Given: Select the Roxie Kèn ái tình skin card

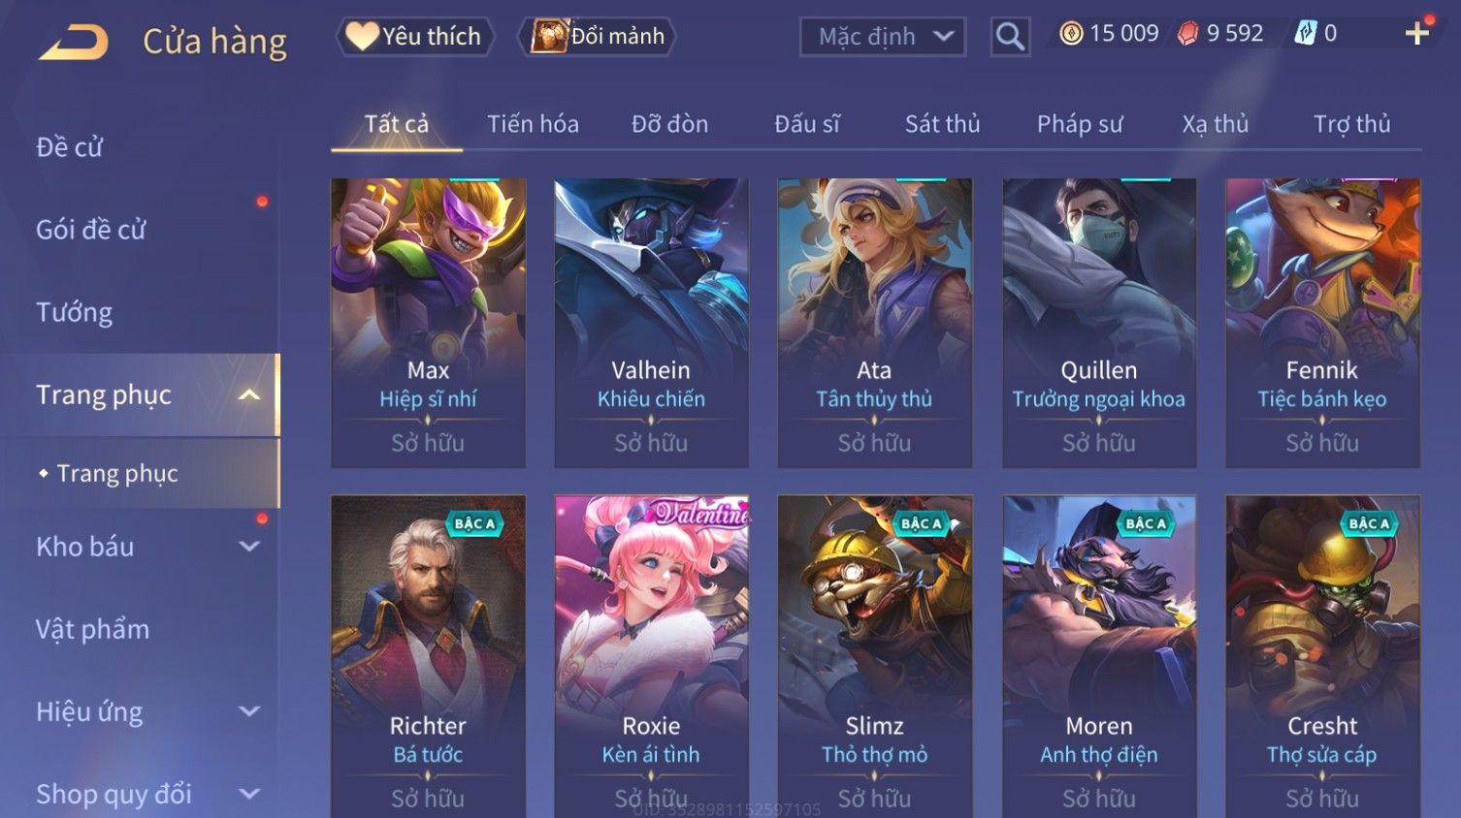Looking at the screenshot, I should pos(651,656).
